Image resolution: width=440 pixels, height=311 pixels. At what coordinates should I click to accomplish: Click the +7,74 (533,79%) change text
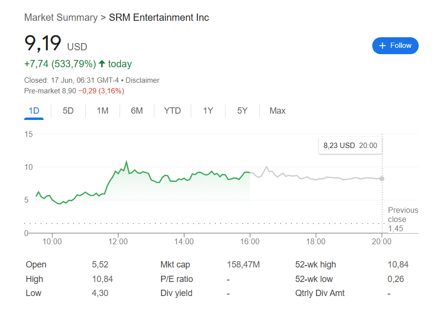[x=60, y=64]
